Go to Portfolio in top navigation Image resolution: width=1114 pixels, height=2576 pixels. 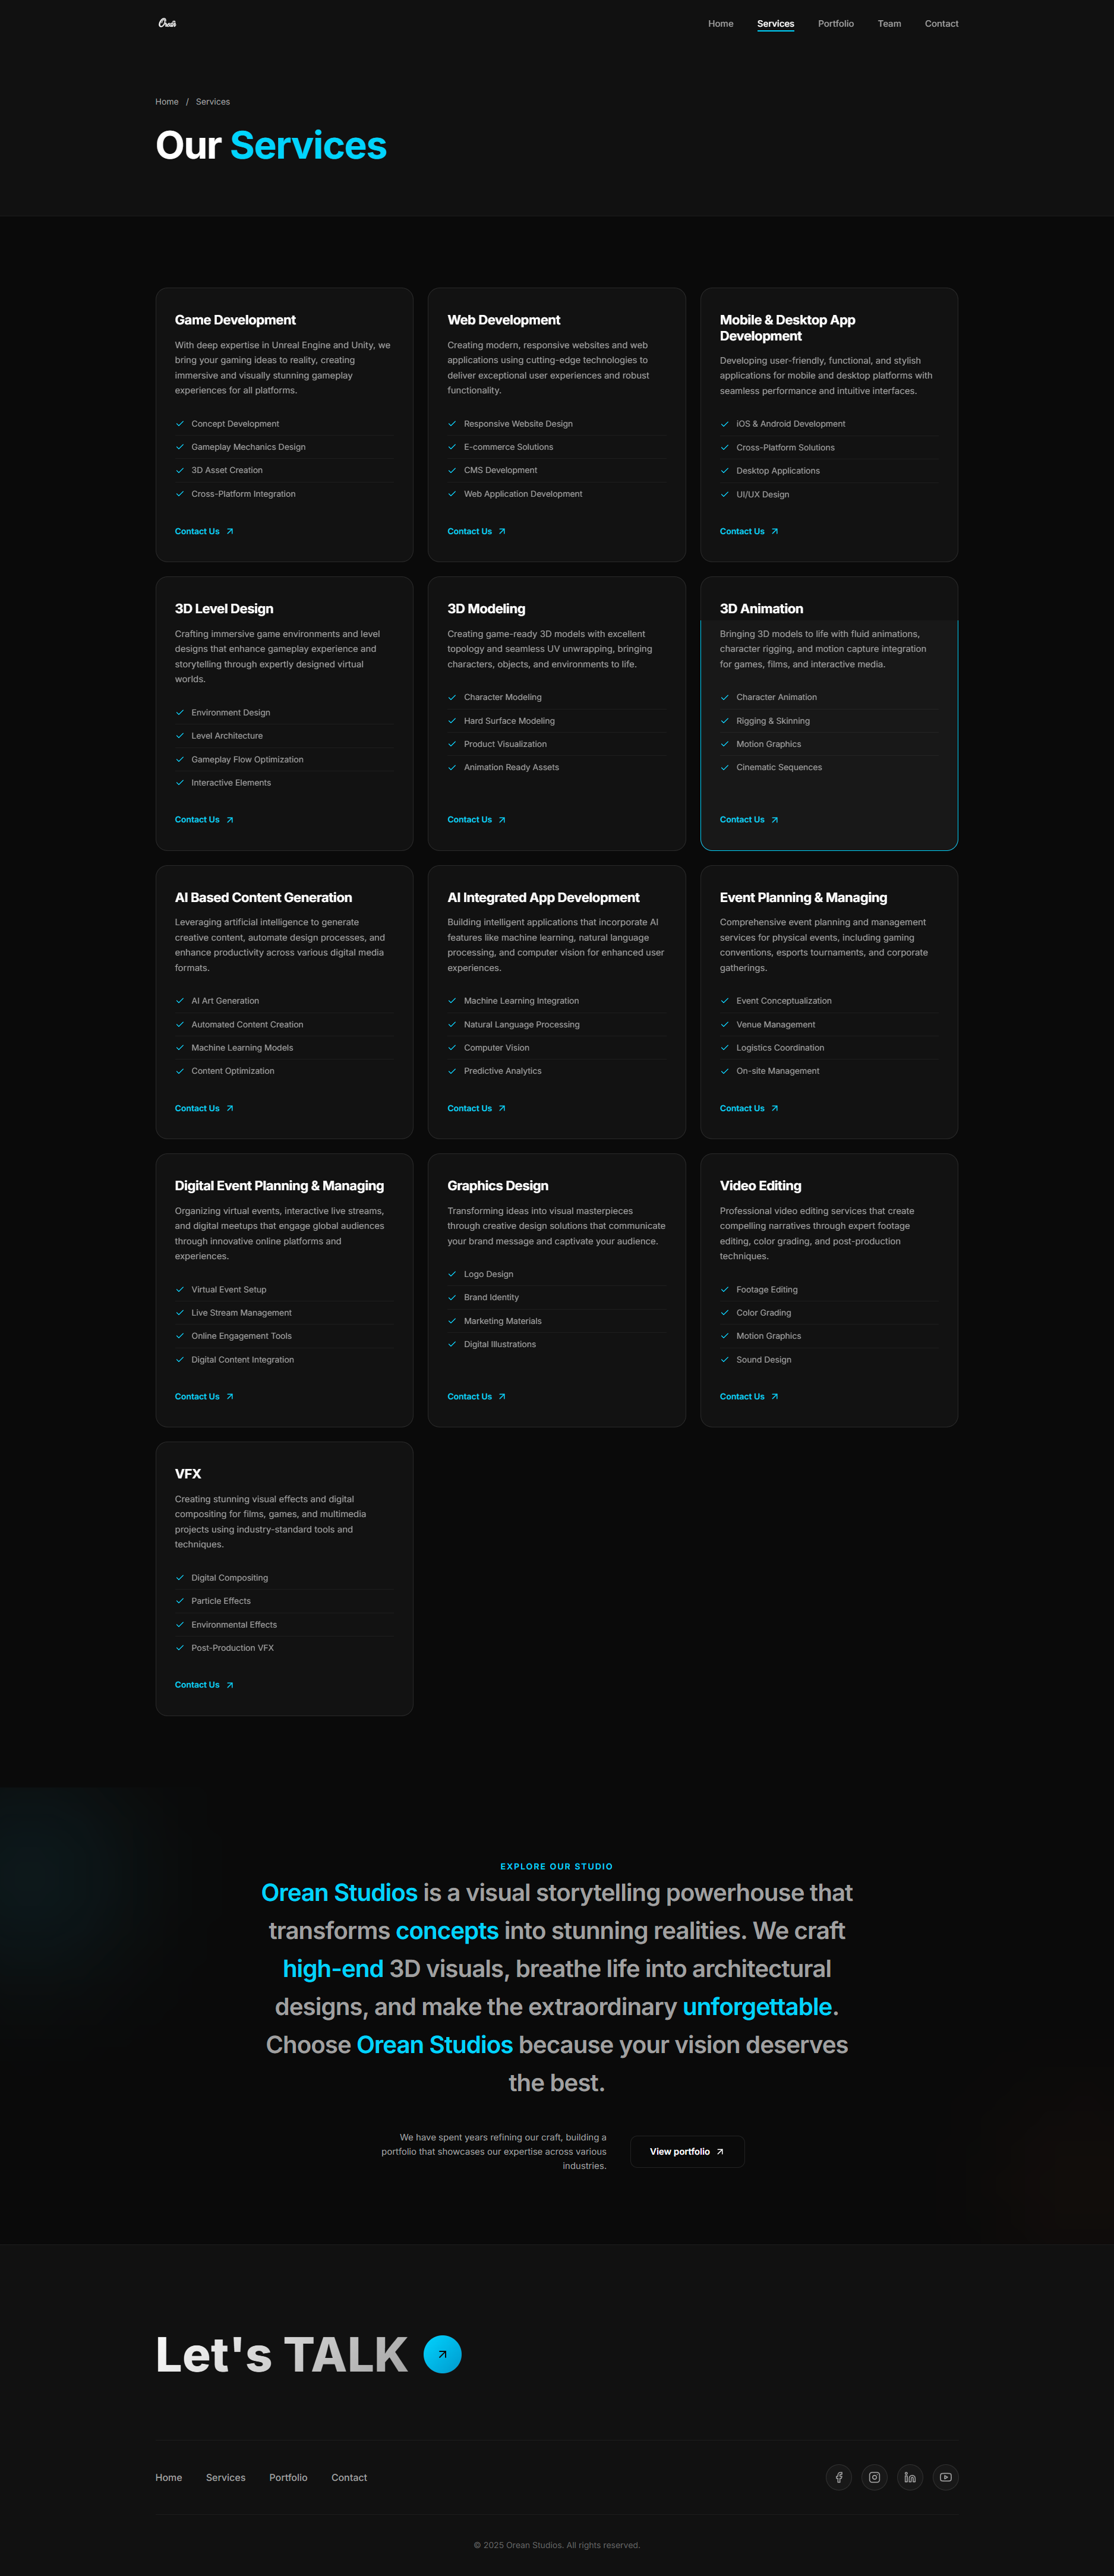[835, 24]
